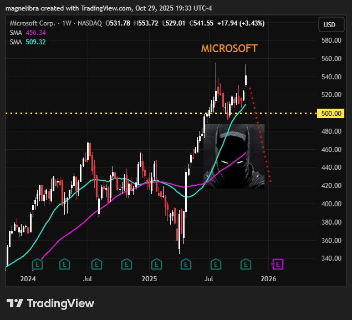The width and height of the screenshot is (352, 320).
Task: Click the low value L529.01
Action: [x=174, y=23]
